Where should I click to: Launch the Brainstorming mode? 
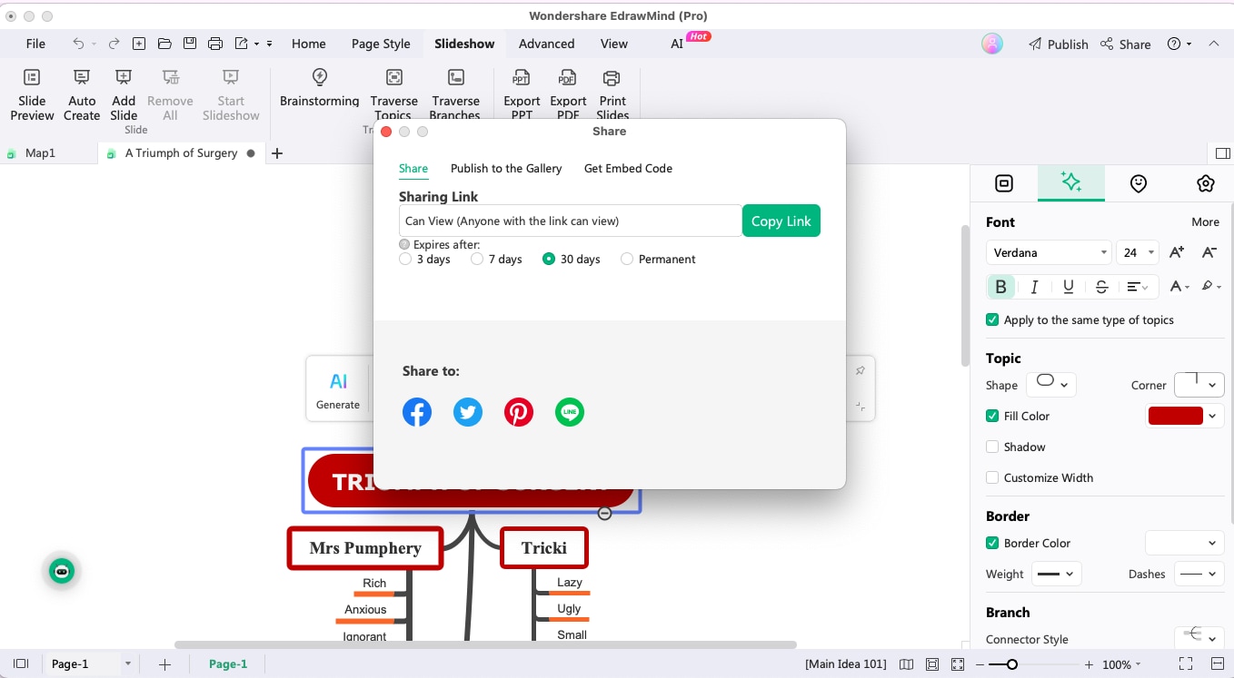point(319,87)
